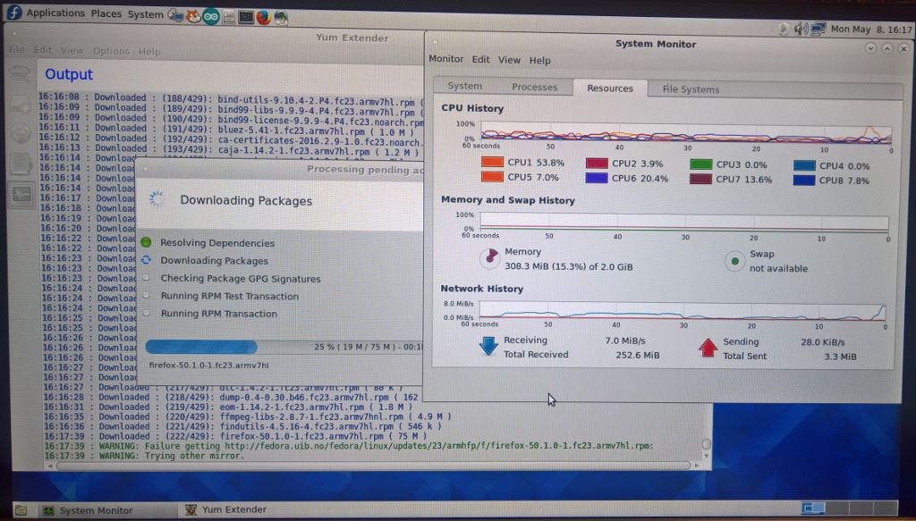The image size is (916, 521).
Task: Open the Repositories view in Yum Extender sidebar
Action: point(21,134)
